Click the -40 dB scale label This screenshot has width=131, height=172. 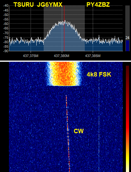pyautogui.click(x=6, y=5)
